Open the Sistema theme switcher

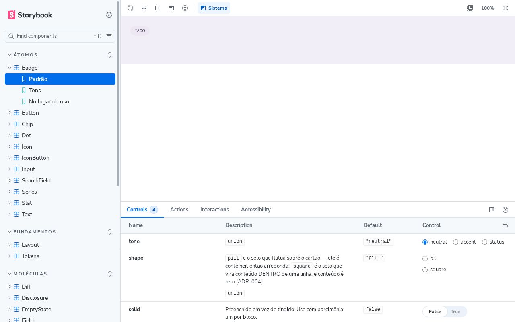[214, 8]
